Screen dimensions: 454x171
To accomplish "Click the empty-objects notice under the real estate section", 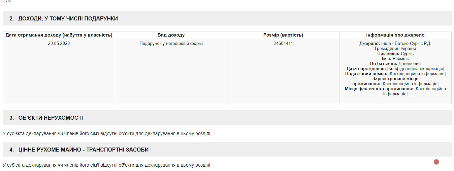I will coord(106,133).
